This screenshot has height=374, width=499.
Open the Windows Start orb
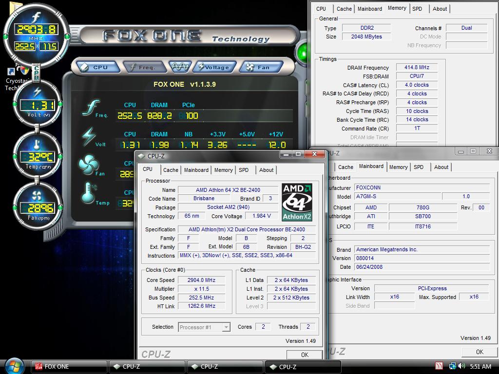tap(14, 366)
